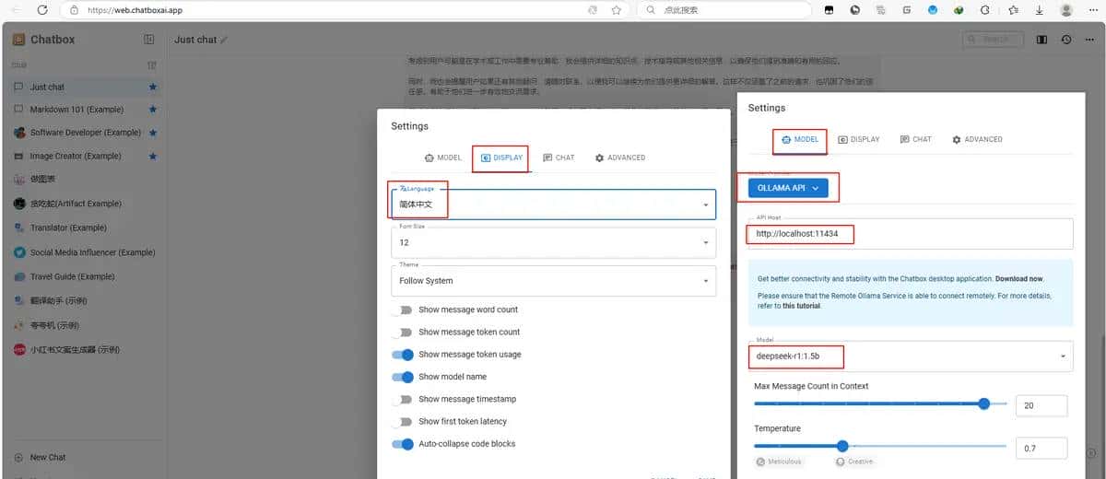The height and width of the screenshot is (479, 1106).
Task: Disable Show model name switch
Action: (x=402, y=377)
